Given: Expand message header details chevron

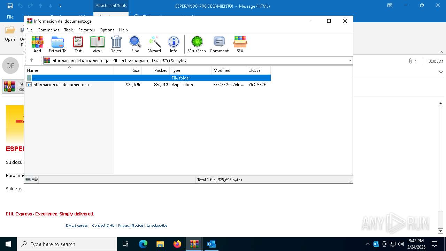Looking at the screenshot, I should click(441, 72).
